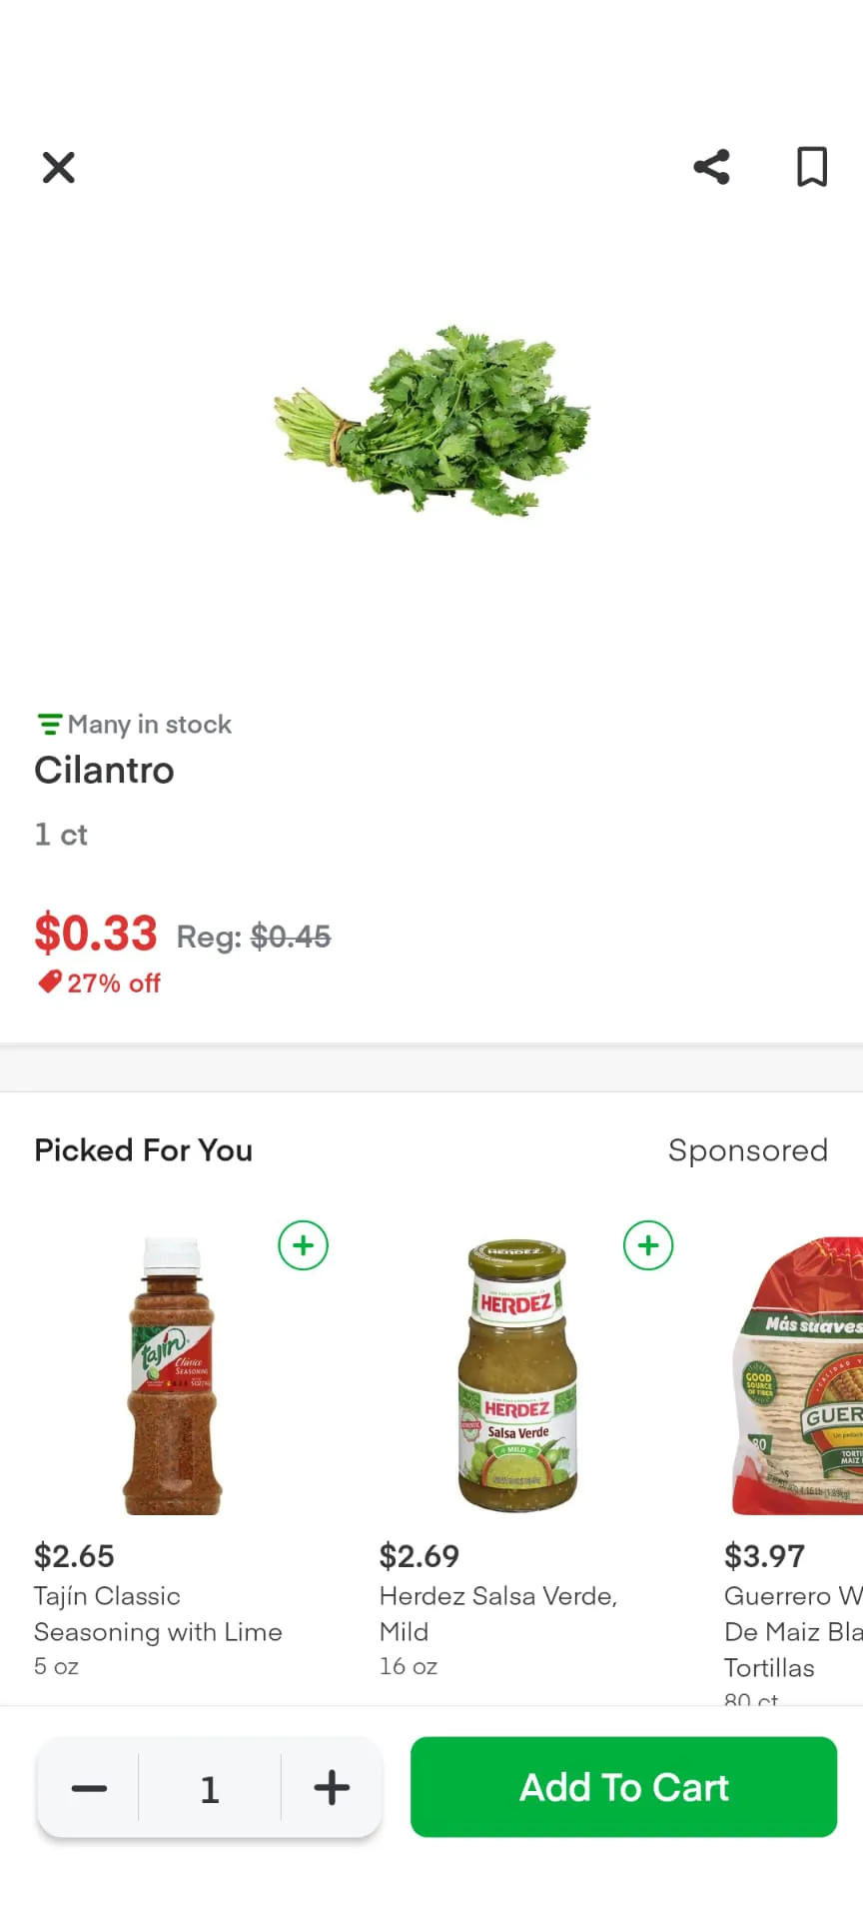This screenshot has height=1919, width=863.
Task: View the Guerrero tortillas product image
Action: tap(799, 1376)
